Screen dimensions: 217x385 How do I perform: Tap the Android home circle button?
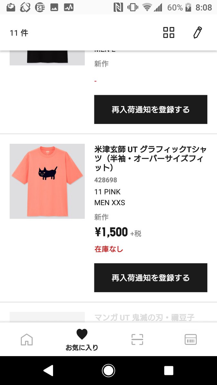108,371
